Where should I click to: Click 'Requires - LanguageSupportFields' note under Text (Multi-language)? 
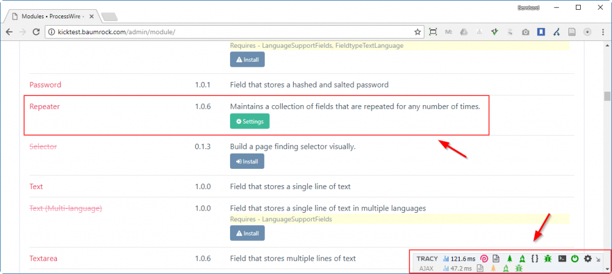281,220
